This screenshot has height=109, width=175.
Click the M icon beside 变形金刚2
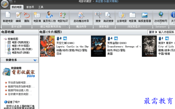click(116, 38)
